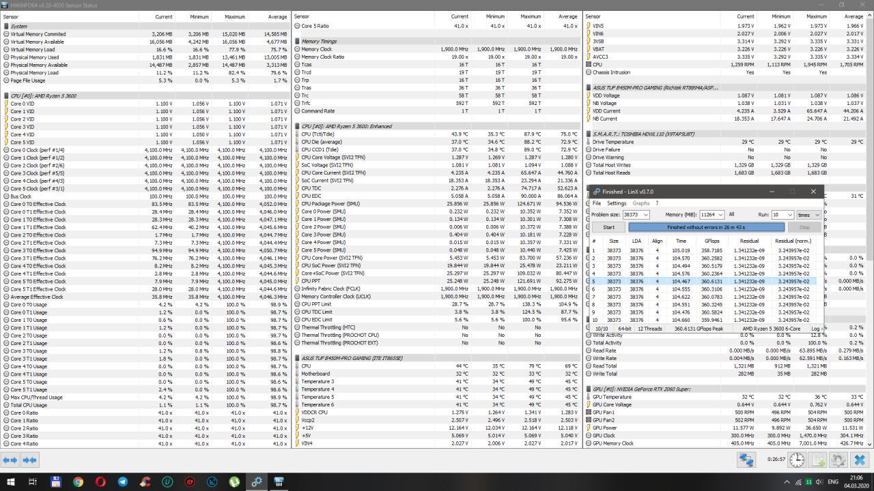This screenshot has width=874, height=491.
Task: Select the 'Virtual Memory Committed' sensor row
Action: 146,34
